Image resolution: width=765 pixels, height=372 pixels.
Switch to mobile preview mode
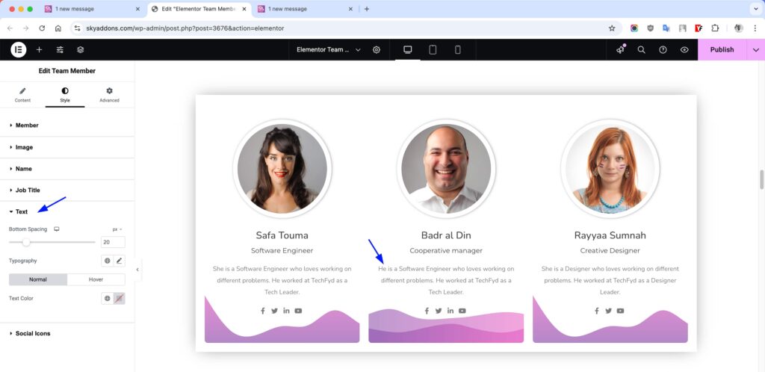tap(458, 50)
